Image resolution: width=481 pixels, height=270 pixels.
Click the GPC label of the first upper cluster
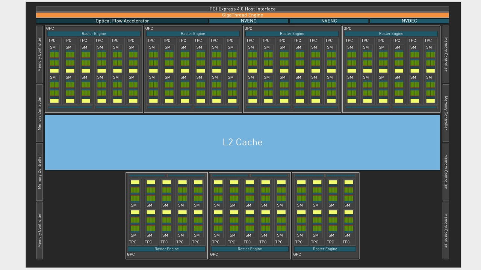(50, 28)
